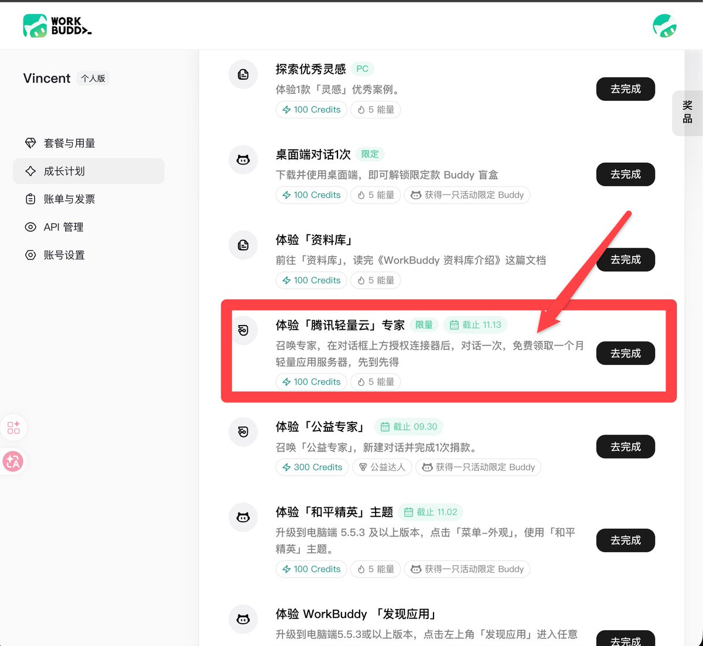The height and width of the screenshot is (646, 703).
Task: Click 去完成 for 体验「腾讯轻量云」专家
Action: [x=626, y=353]
